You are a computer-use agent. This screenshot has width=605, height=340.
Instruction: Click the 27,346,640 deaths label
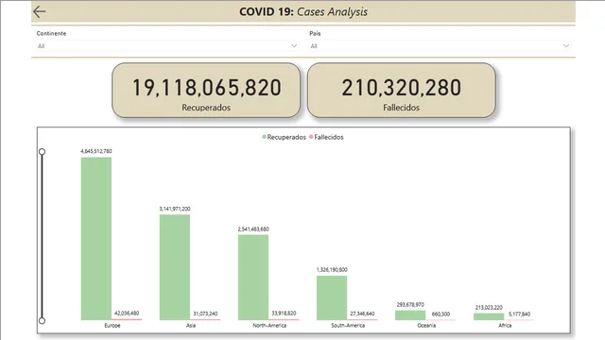(362, 314)
